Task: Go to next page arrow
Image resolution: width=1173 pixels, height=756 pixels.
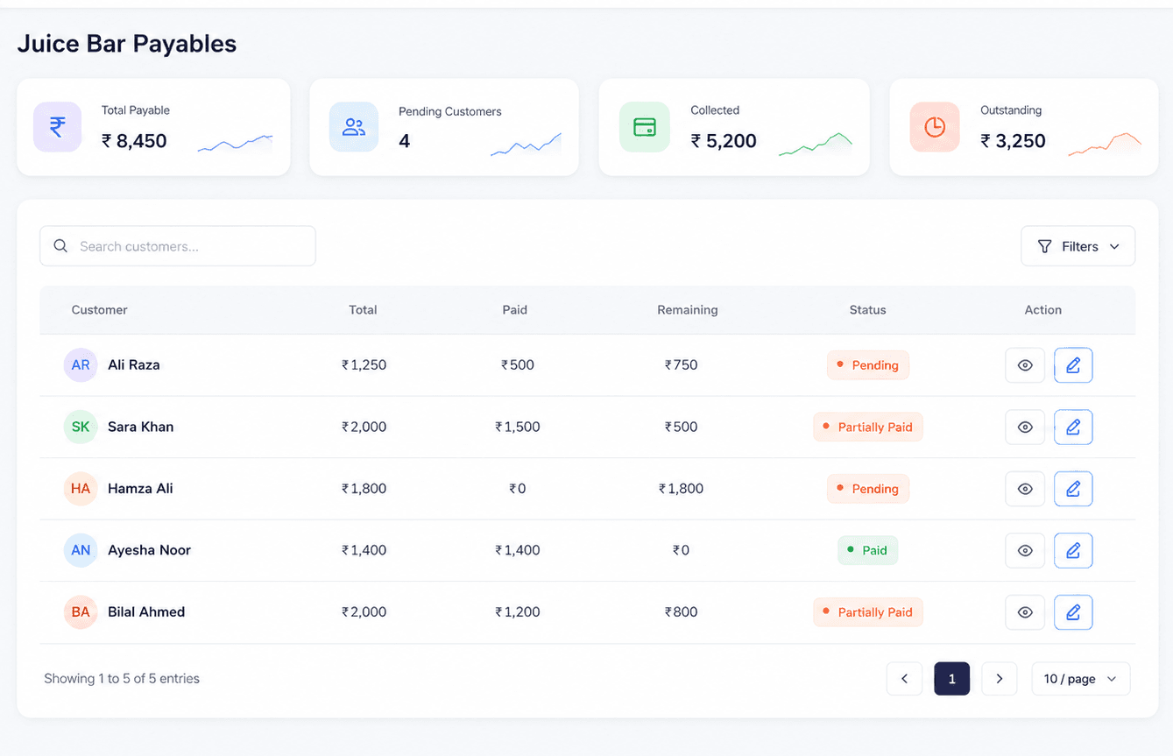Action: pyautogui.click(x=1000, y=679)
